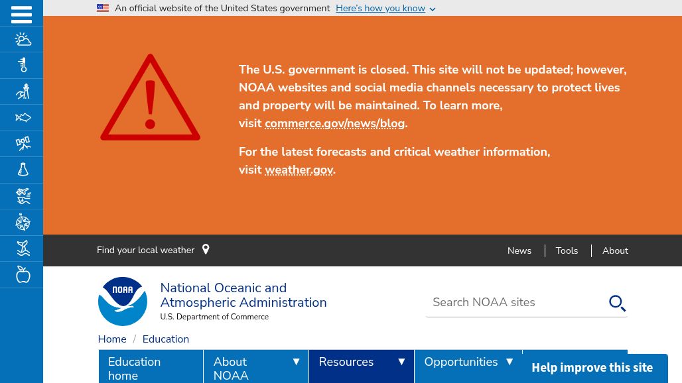Click the magnifying glass search icon
682x383 pixels.
coord(617,303)
